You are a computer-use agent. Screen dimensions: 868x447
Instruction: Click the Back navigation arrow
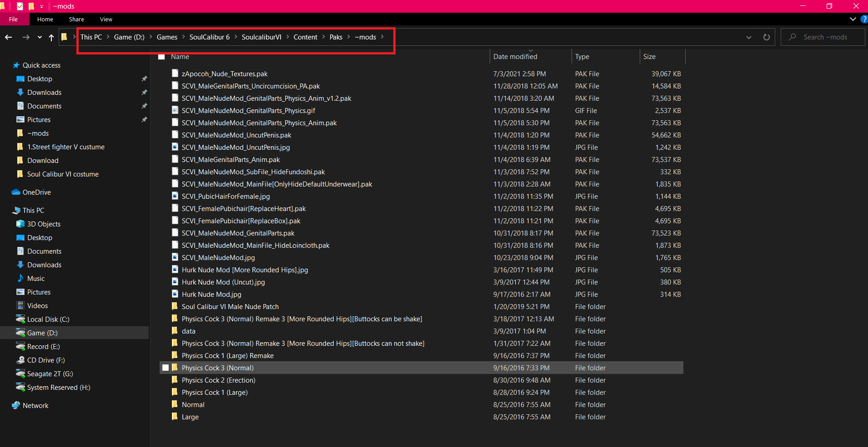pyautogui.click(x=9, y=37)
